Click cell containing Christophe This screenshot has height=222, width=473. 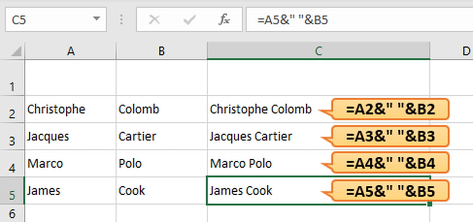point(70,109)
